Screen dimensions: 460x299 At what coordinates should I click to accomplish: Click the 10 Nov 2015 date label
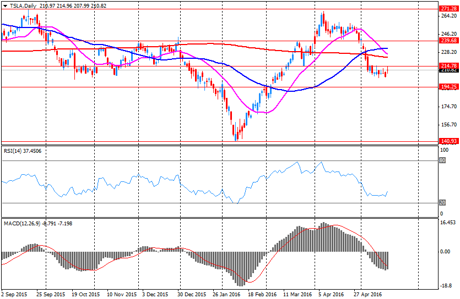pyautogui.click(x=122, y=294)
